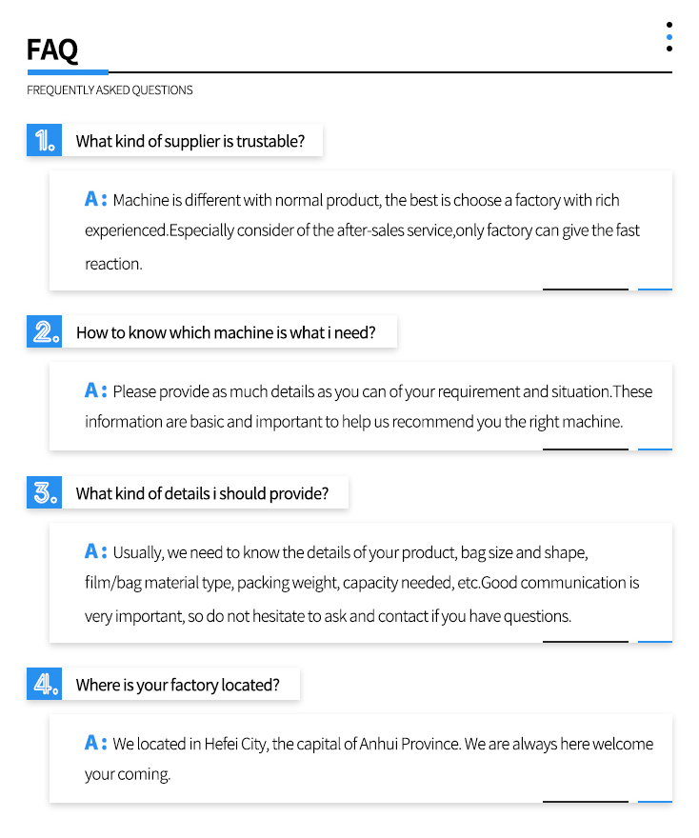Click the blue number 4 badge
Image resolution: width=699 pixels, height=838 pixels.
point(45,684)
